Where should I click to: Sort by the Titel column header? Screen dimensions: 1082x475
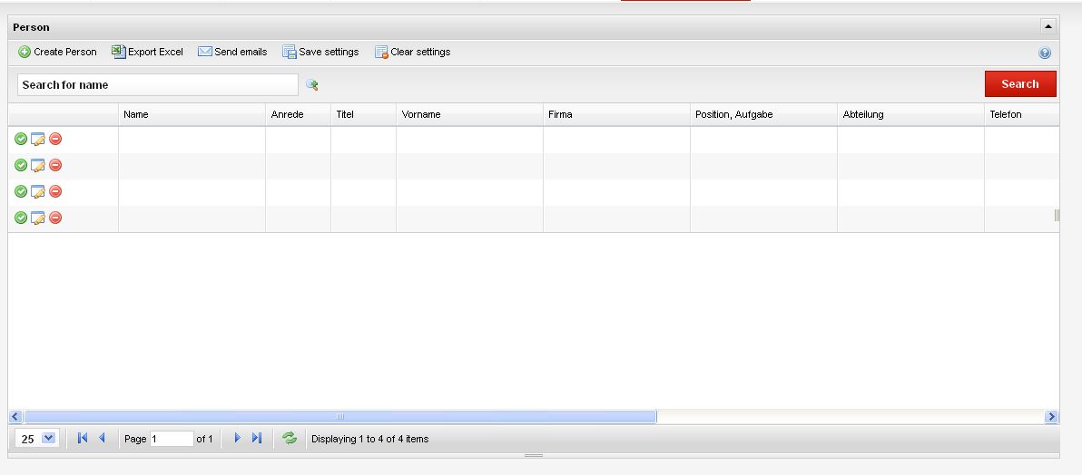[x=364, y=114]
